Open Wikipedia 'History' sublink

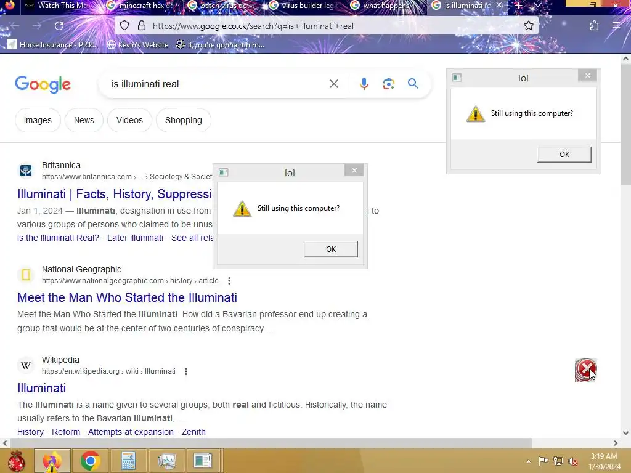(30, 432)
